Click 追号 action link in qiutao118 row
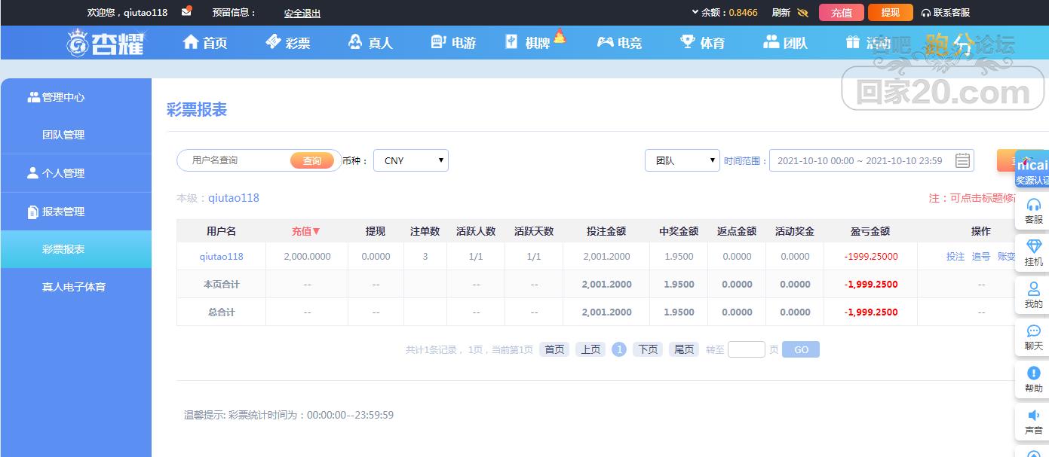 [981, 257]
